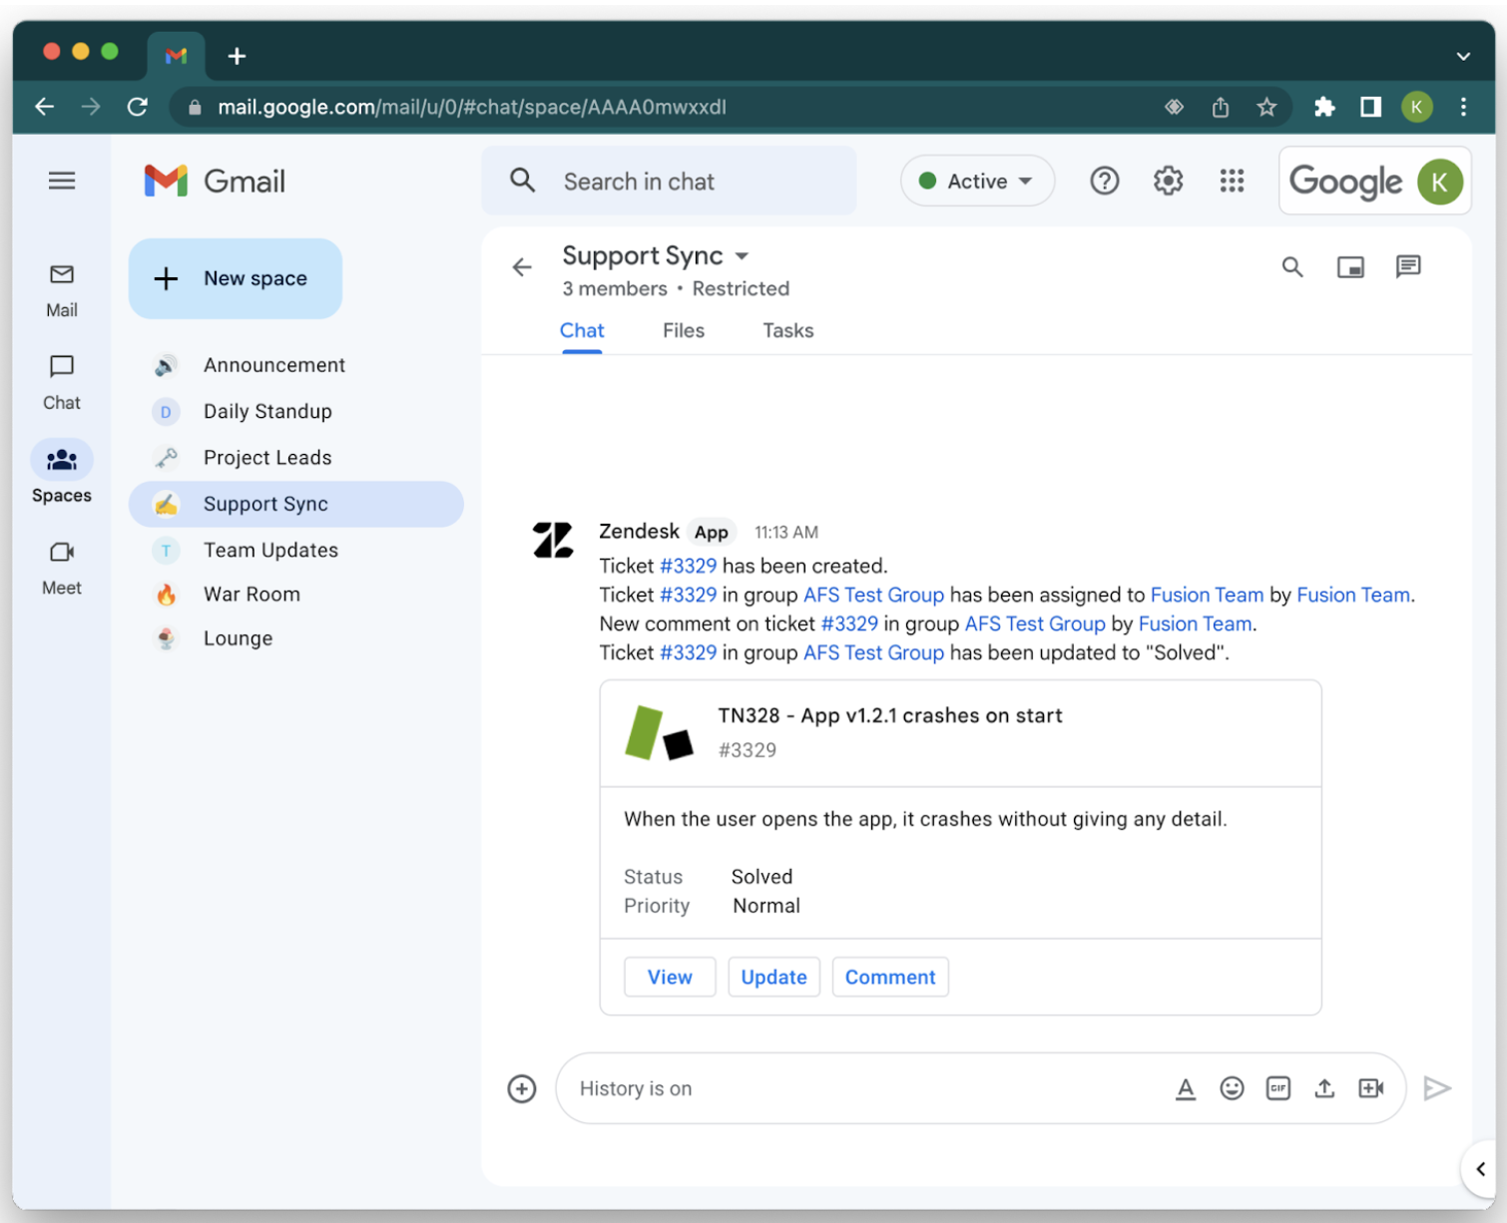
Task: Open Mail in the left rail
Action: tap(62, 289)
